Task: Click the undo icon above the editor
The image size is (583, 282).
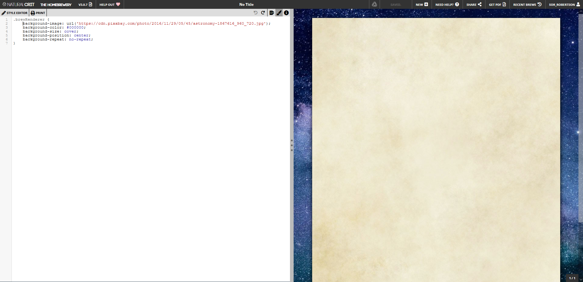Action: [255, 13]
